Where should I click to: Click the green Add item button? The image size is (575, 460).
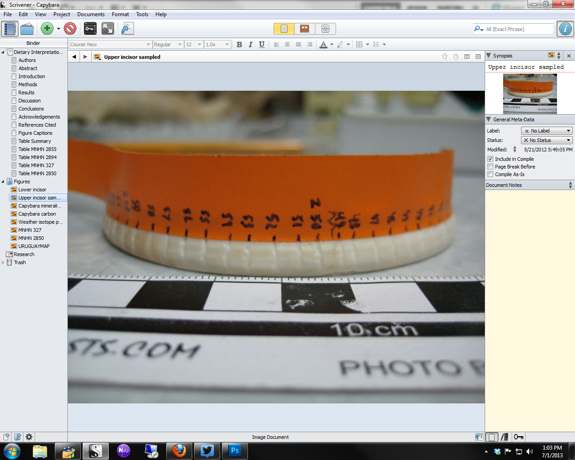point(47,29)
